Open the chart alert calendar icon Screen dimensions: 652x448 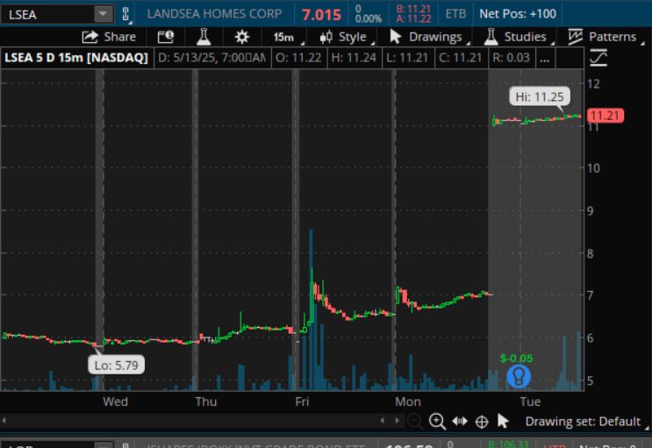[166, 37]
